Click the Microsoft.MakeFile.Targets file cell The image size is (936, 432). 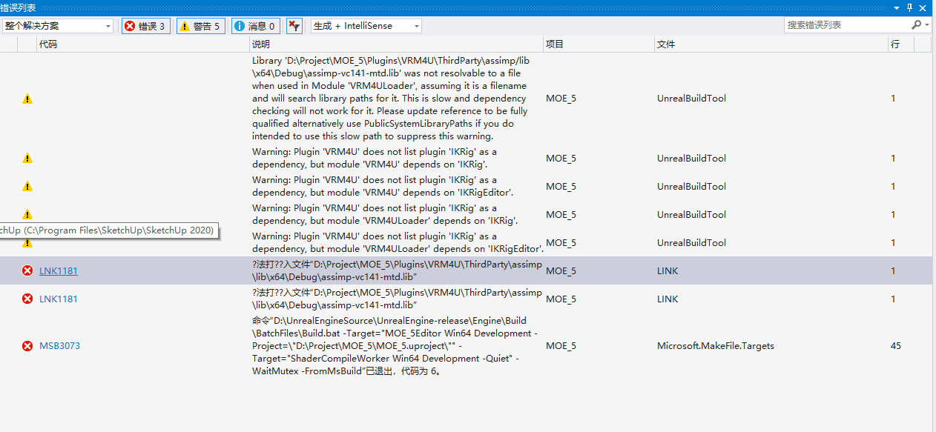point(716,346)
